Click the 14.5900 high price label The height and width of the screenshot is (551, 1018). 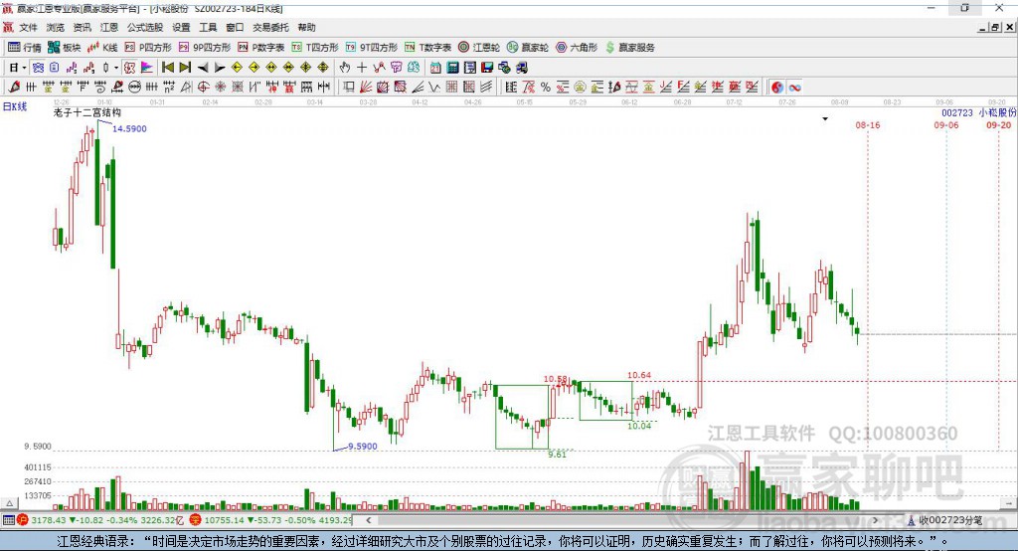click(x=129, y=128)
